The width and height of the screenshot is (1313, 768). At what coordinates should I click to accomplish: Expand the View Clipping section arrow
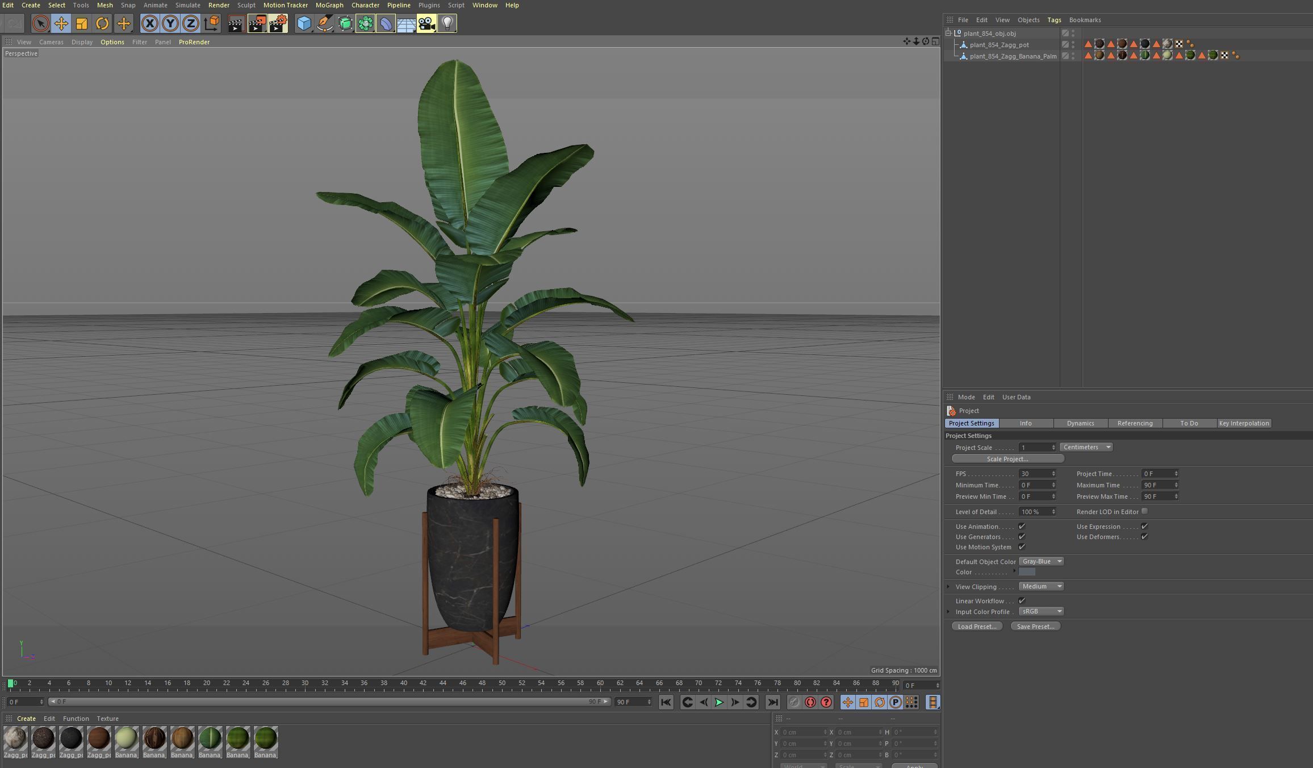[948, 586]
